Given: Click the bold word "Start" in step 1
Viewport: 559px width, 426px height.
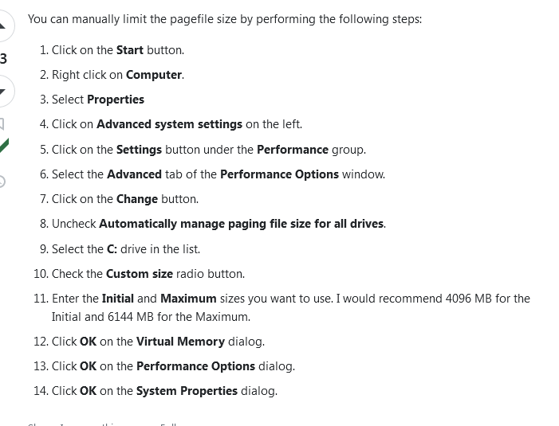Looking at the screenshot, I should click(129, 50).
